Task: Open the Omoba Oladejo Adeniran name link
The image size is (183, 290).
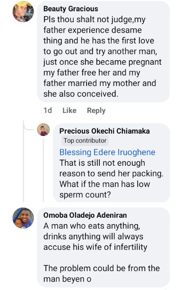Action: coord(85,215)
